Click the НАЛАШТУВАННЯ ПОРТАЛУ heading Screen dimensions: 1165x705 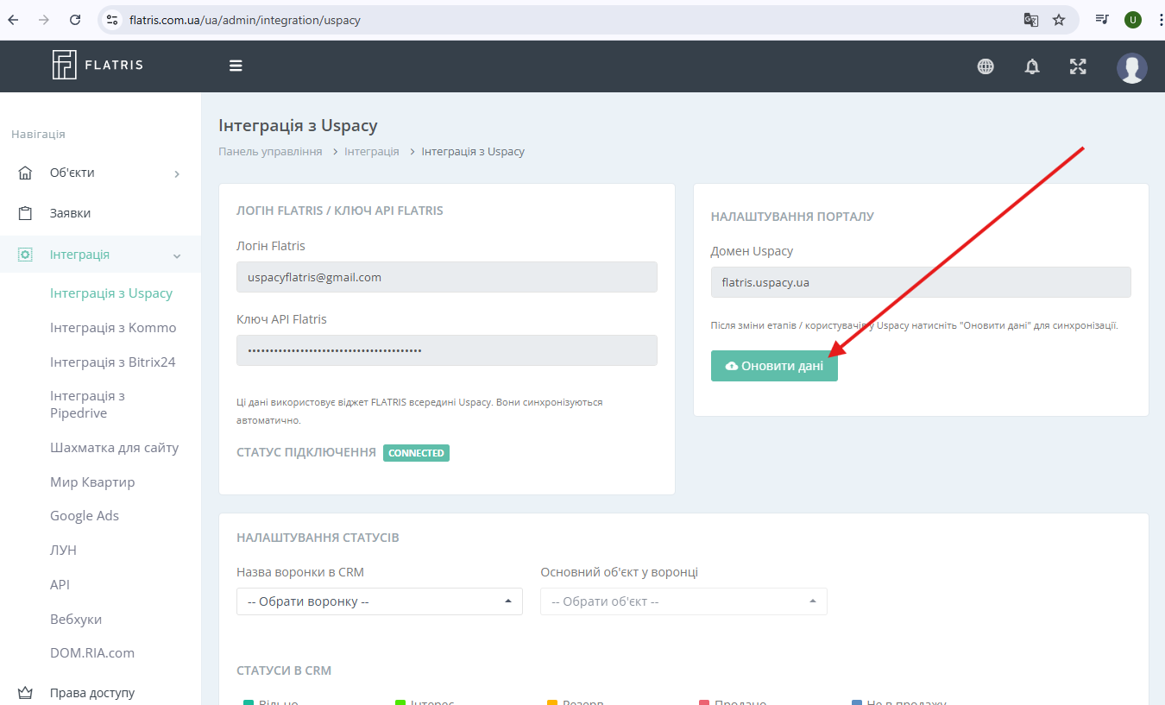pyautogui.click(x=792, y=217)
